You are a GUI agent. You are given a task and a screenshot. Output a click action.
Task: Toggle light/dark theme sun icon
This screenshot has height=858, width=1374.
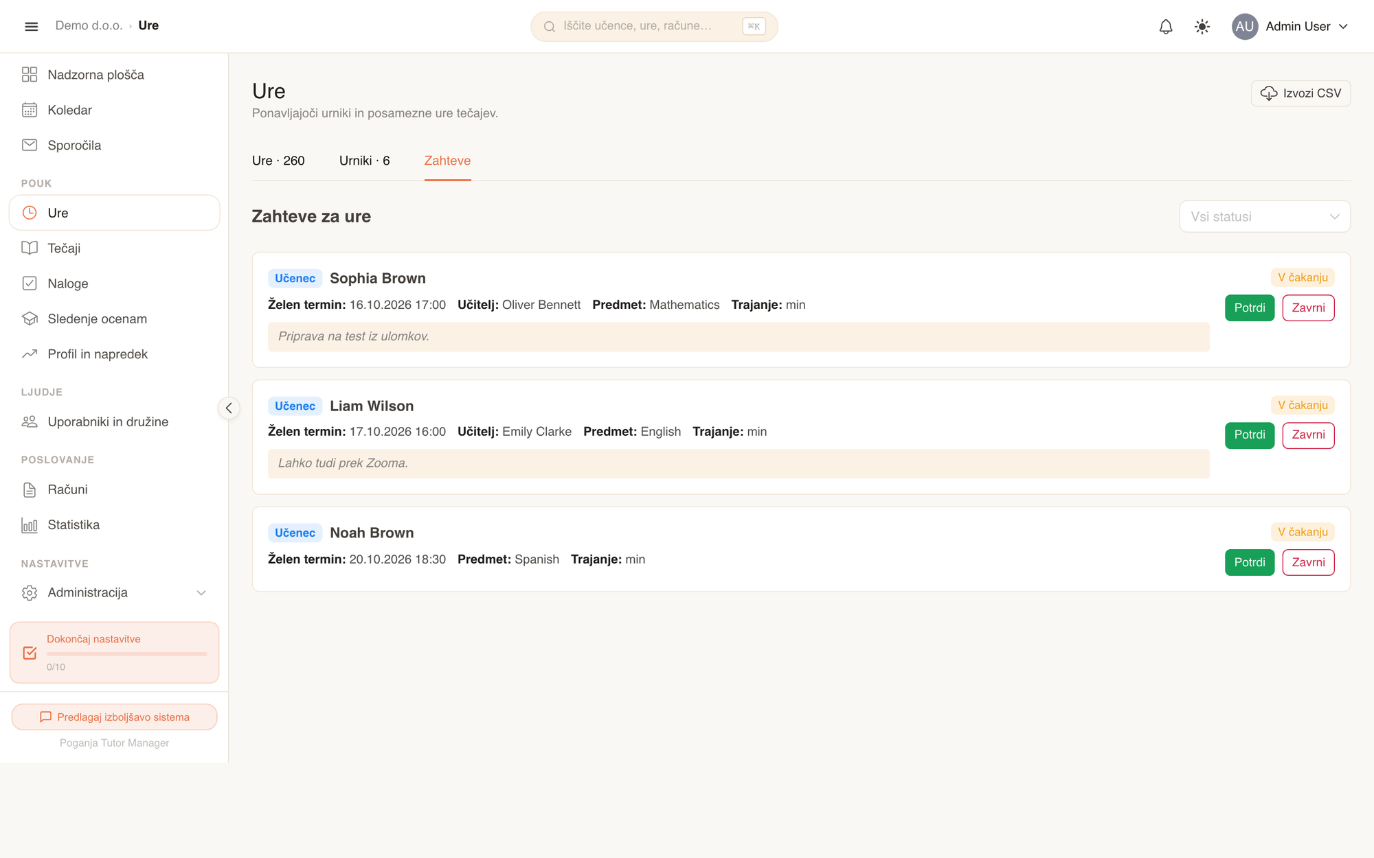[x=1202, y=26]
